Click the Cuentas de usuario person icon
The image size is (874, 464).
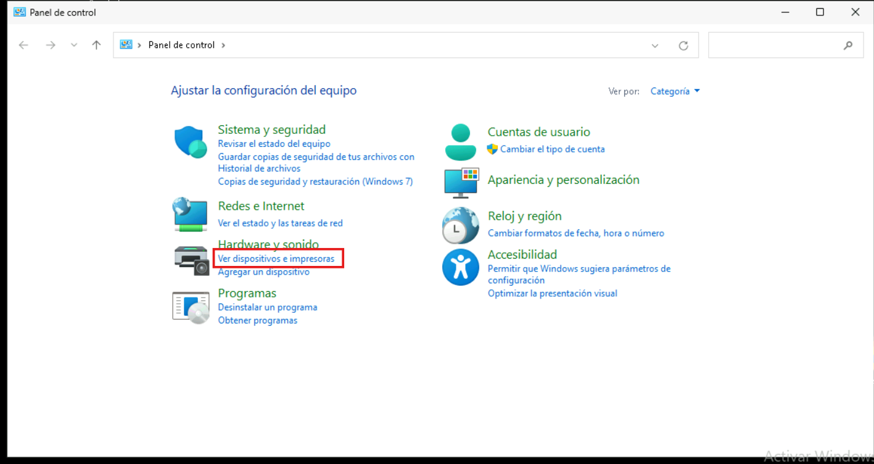(x=460, y=142)
